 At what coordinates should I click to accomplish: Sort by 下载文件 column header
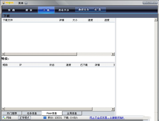(x=29, y=20)
